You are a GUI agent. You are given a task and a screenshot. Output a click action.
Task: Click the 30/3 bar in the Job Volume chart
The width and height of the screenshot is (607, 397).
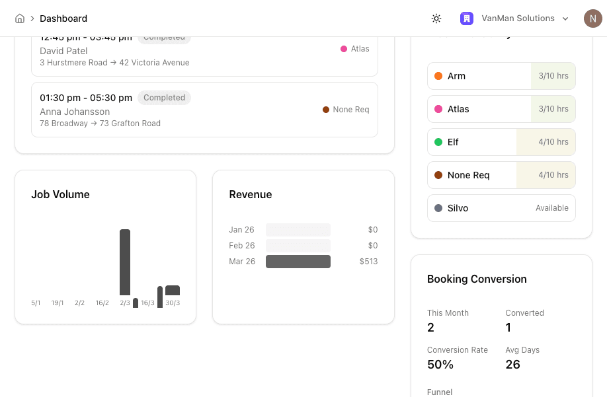point(172,291)
